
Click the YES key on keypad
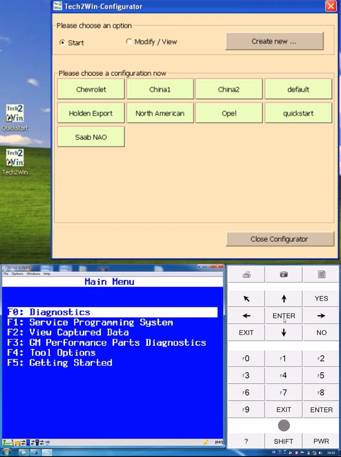point(321,299)
